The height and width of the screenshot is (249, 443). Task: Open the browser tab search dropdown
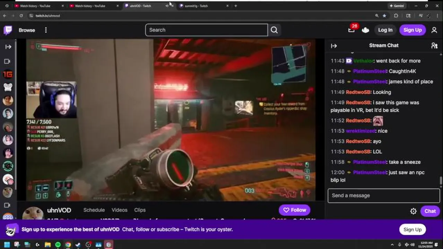click(7, 6)
